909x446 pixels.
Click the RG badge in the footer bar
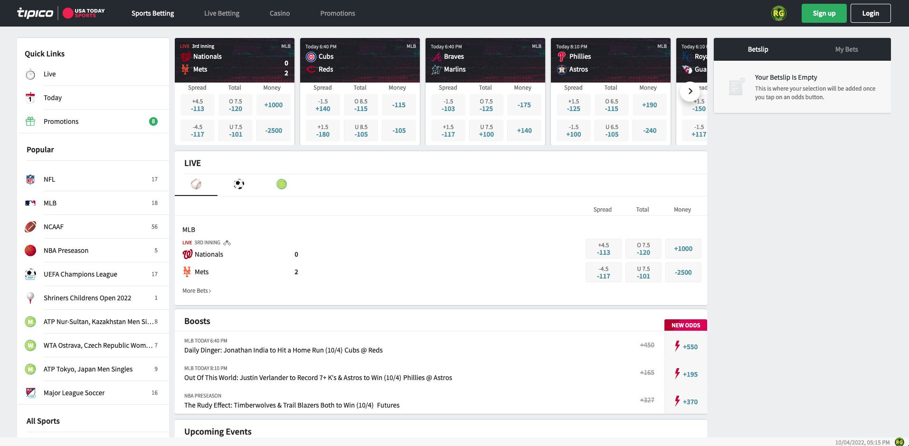(x=899, y=442)
